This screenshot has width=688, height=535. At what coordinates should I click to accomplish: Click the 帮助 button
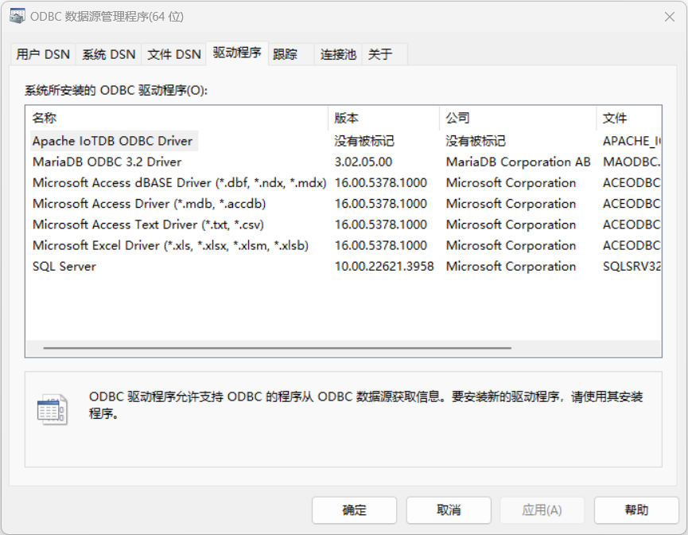(x=636, y=510)
